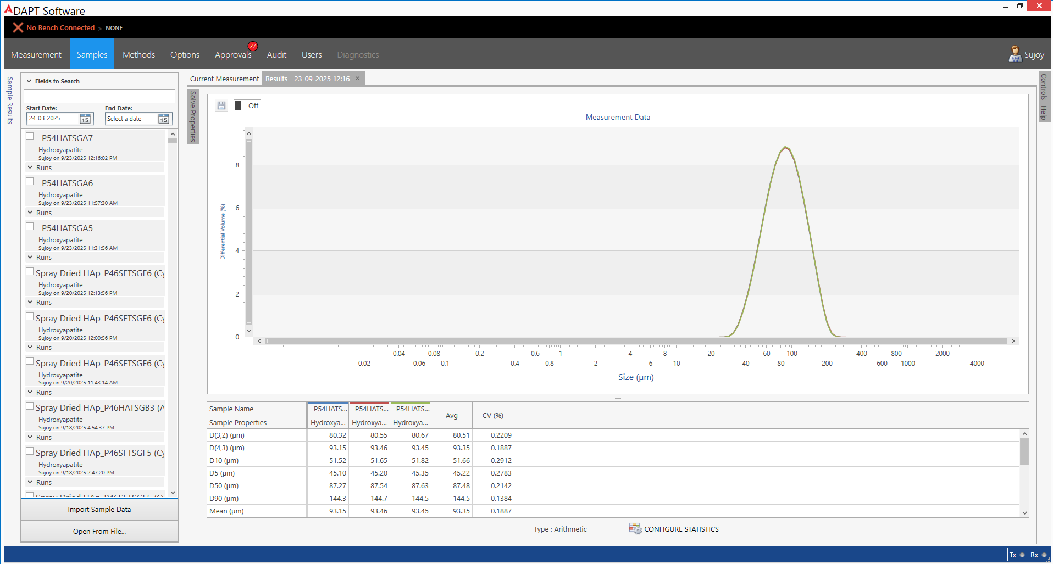Toggle the chart Off switch
This screenshot has width=1053, height=564.
coord(247,105)
